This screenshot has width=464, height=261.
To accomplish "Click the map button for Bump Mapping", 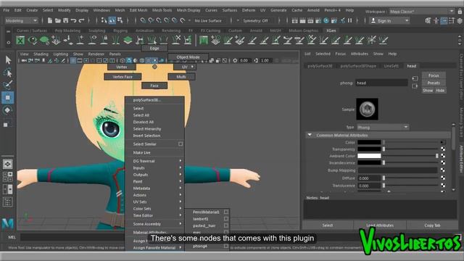I will (x=443, y=170).
